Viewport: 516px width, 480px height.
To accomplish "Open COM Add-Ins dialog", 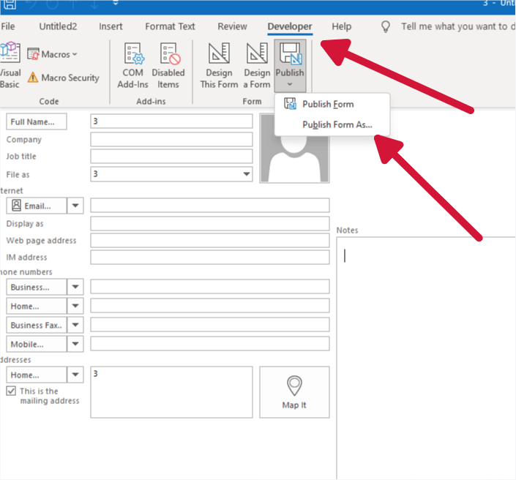I will pos(133,65).
